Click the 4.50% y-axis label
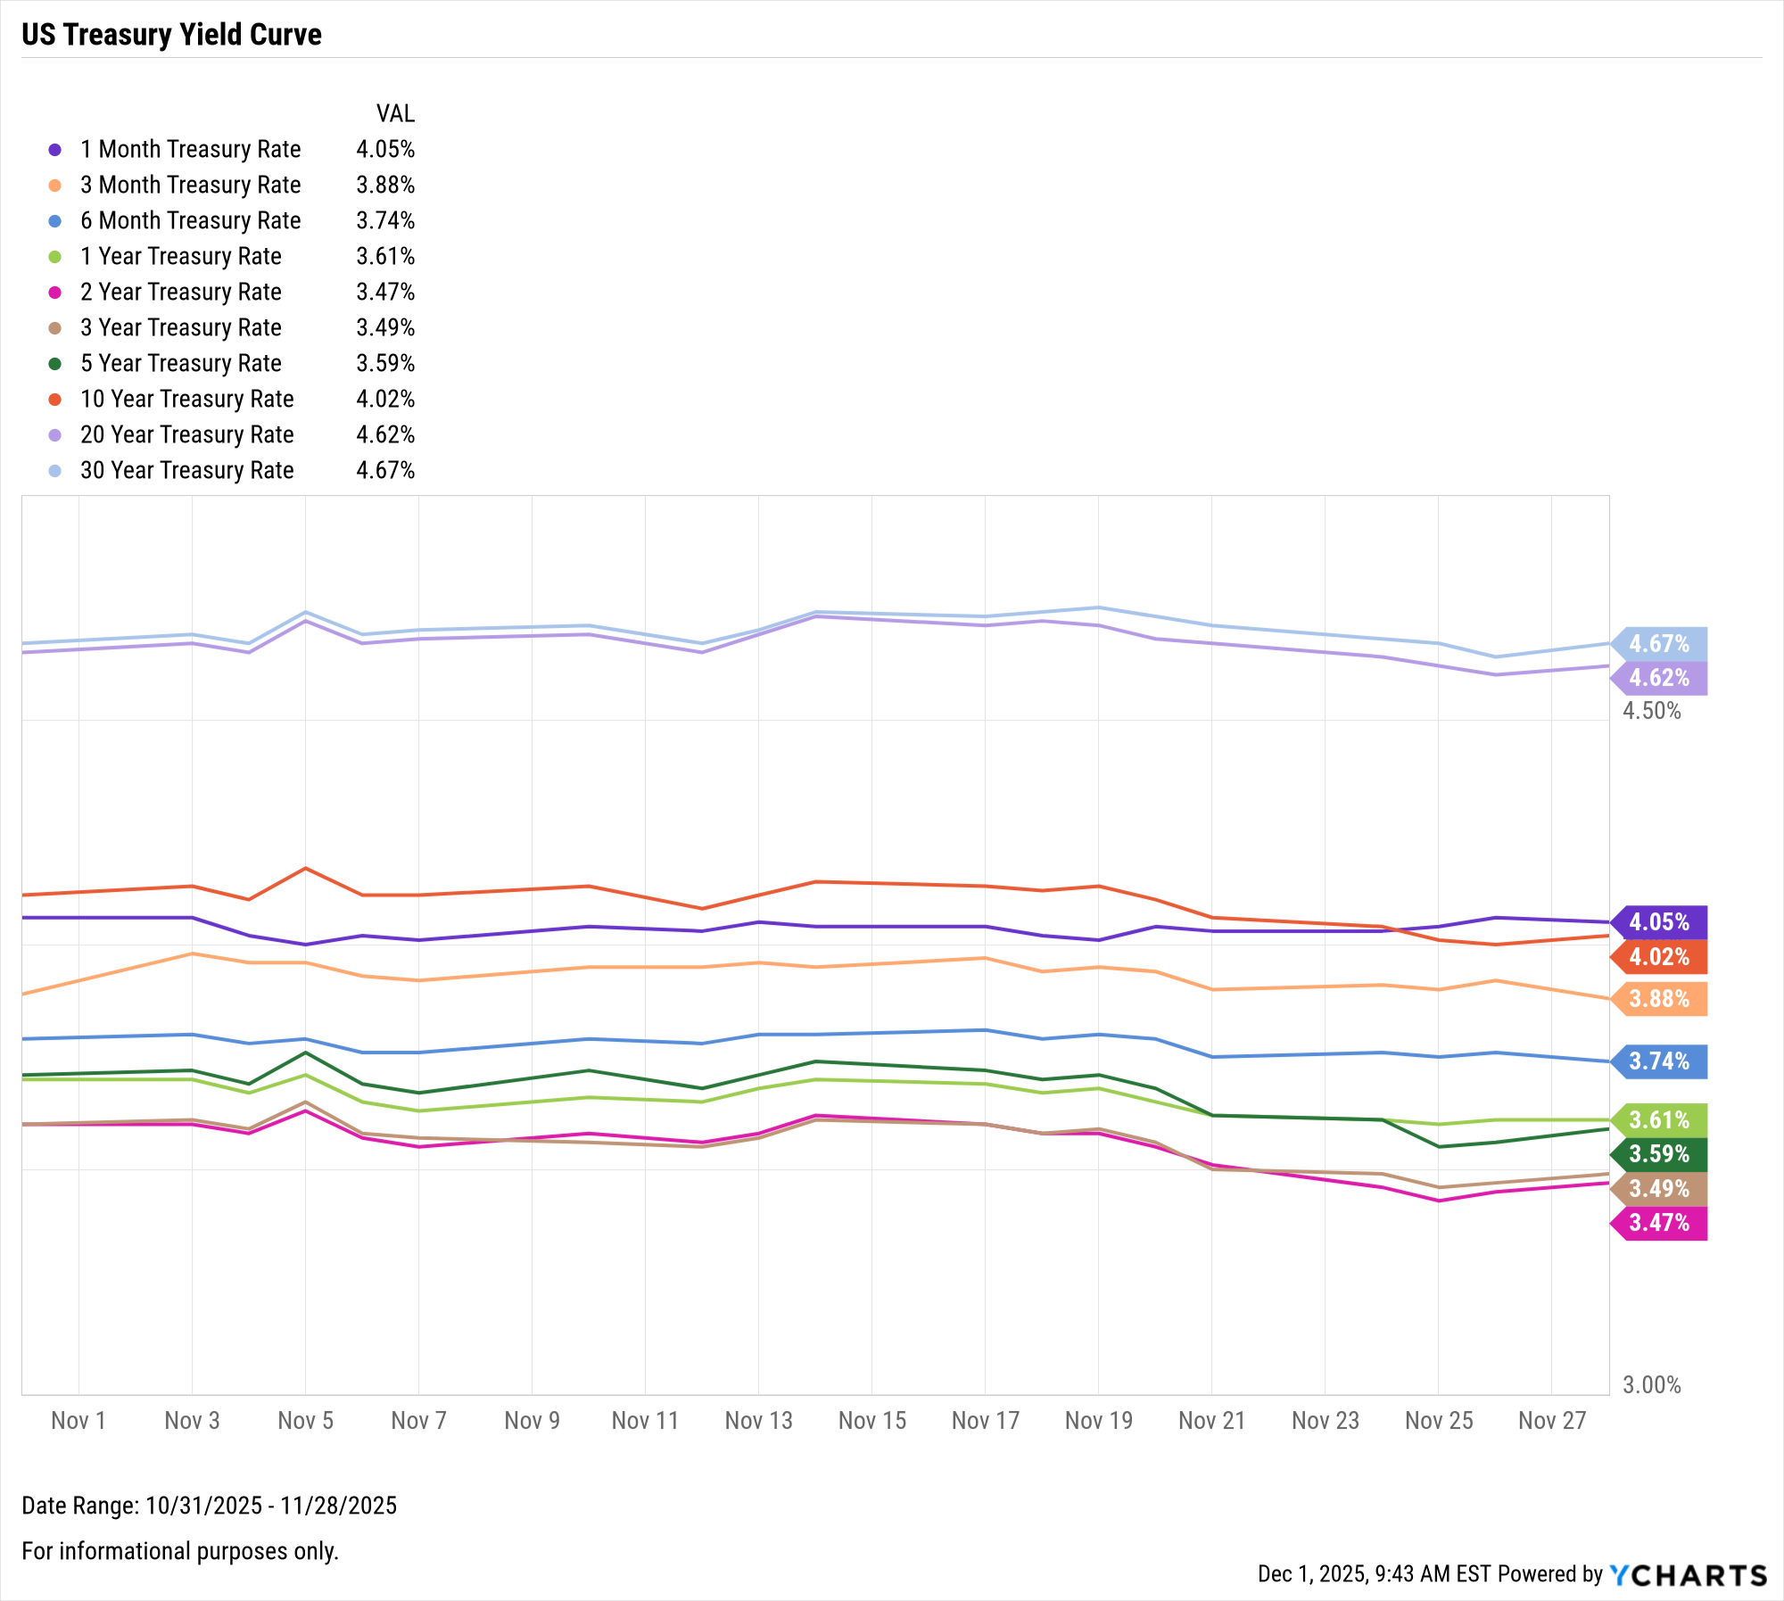Image resolution: width=1784 pixels, height=1601 pixels. click(x=1651, y=711)
